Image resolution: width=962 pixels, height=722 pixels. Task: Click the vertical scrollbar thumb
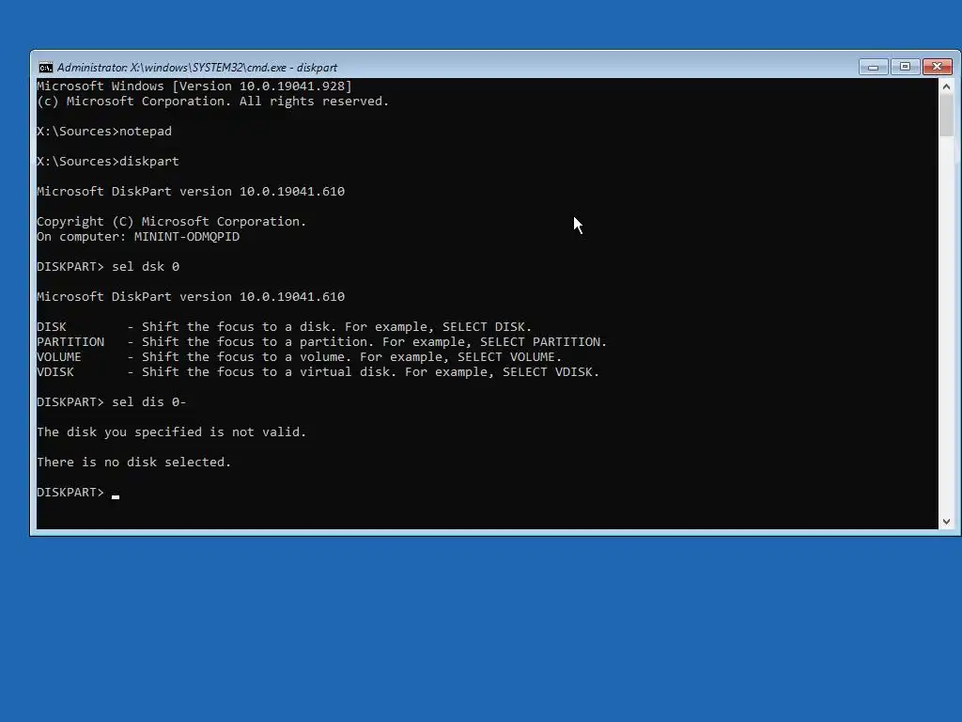coord(946,116)
